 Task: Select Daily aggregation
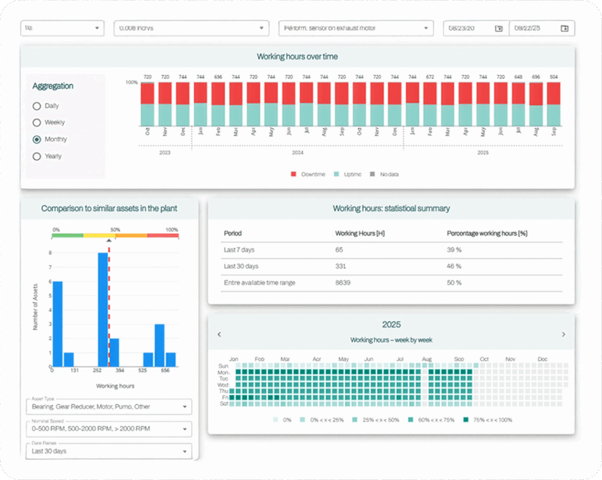coord(37,106)
